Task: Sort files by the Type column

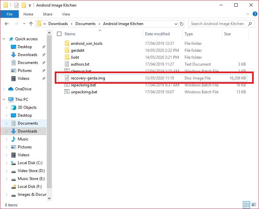Action: click(188, 34)
